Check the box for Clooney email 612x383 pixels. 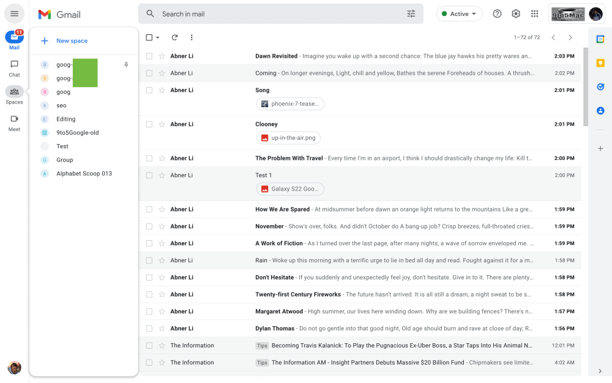[149, 124]
